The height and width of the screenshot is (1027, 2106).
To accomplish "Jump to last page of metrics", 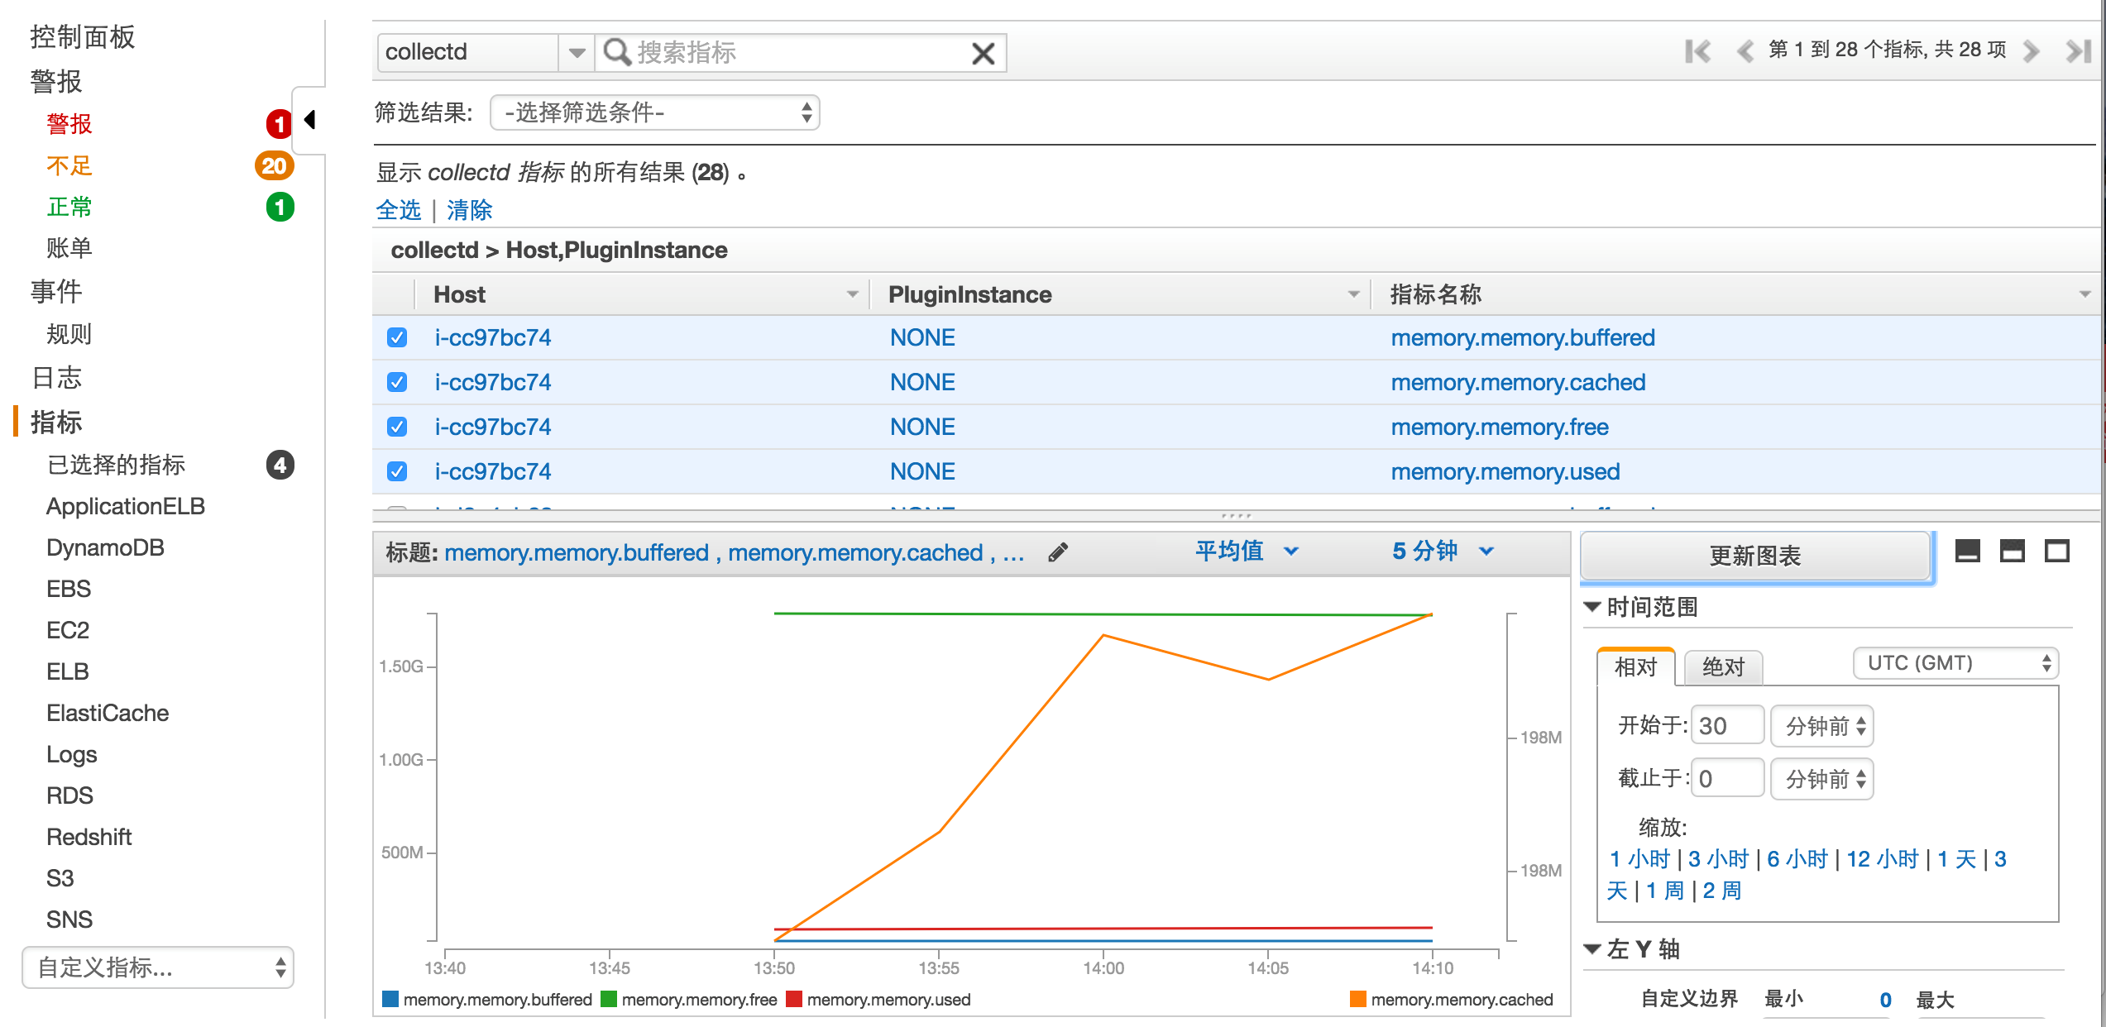I will pyautogui.click(x=2078, y=51).
